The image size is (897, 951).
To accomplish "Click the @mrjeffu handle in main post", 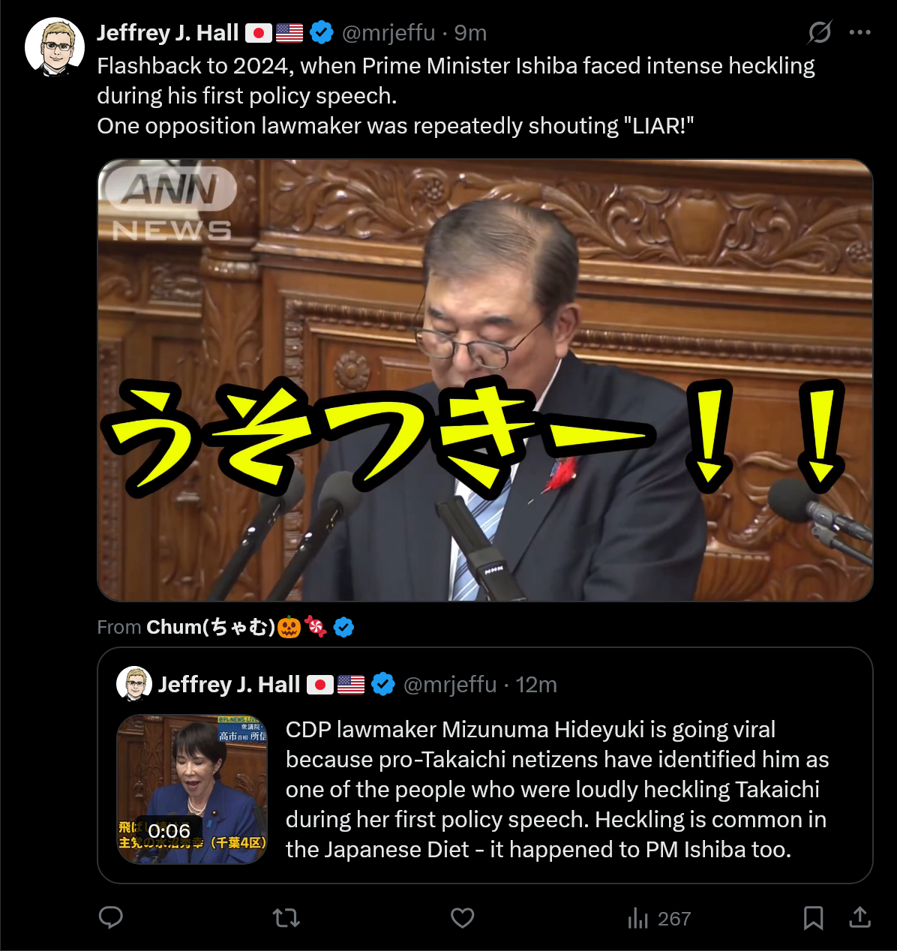I will click(x=388, y=32).
